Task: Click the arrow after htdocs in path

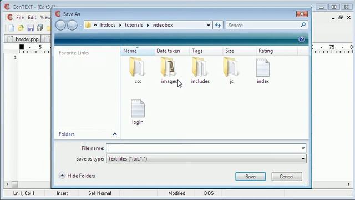Action: click(x=120, y=25)
